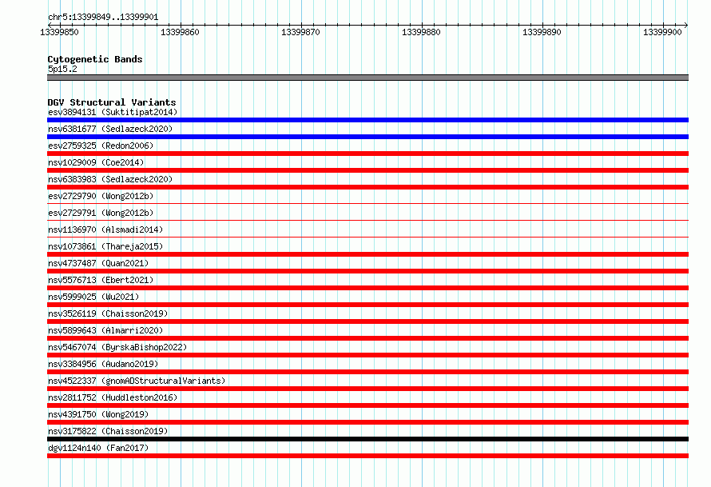The image size is (711, 487).
Task: Select nsv5999025 (Wu2021) label
Action: [x=93, y=297]
